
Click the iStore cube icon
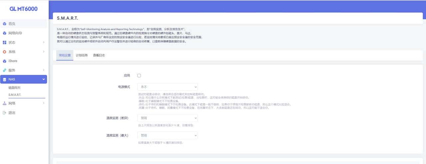(4, 61)
